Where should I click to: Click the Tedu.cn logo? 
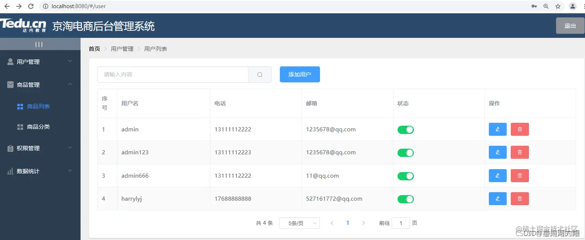click(23, 25)
